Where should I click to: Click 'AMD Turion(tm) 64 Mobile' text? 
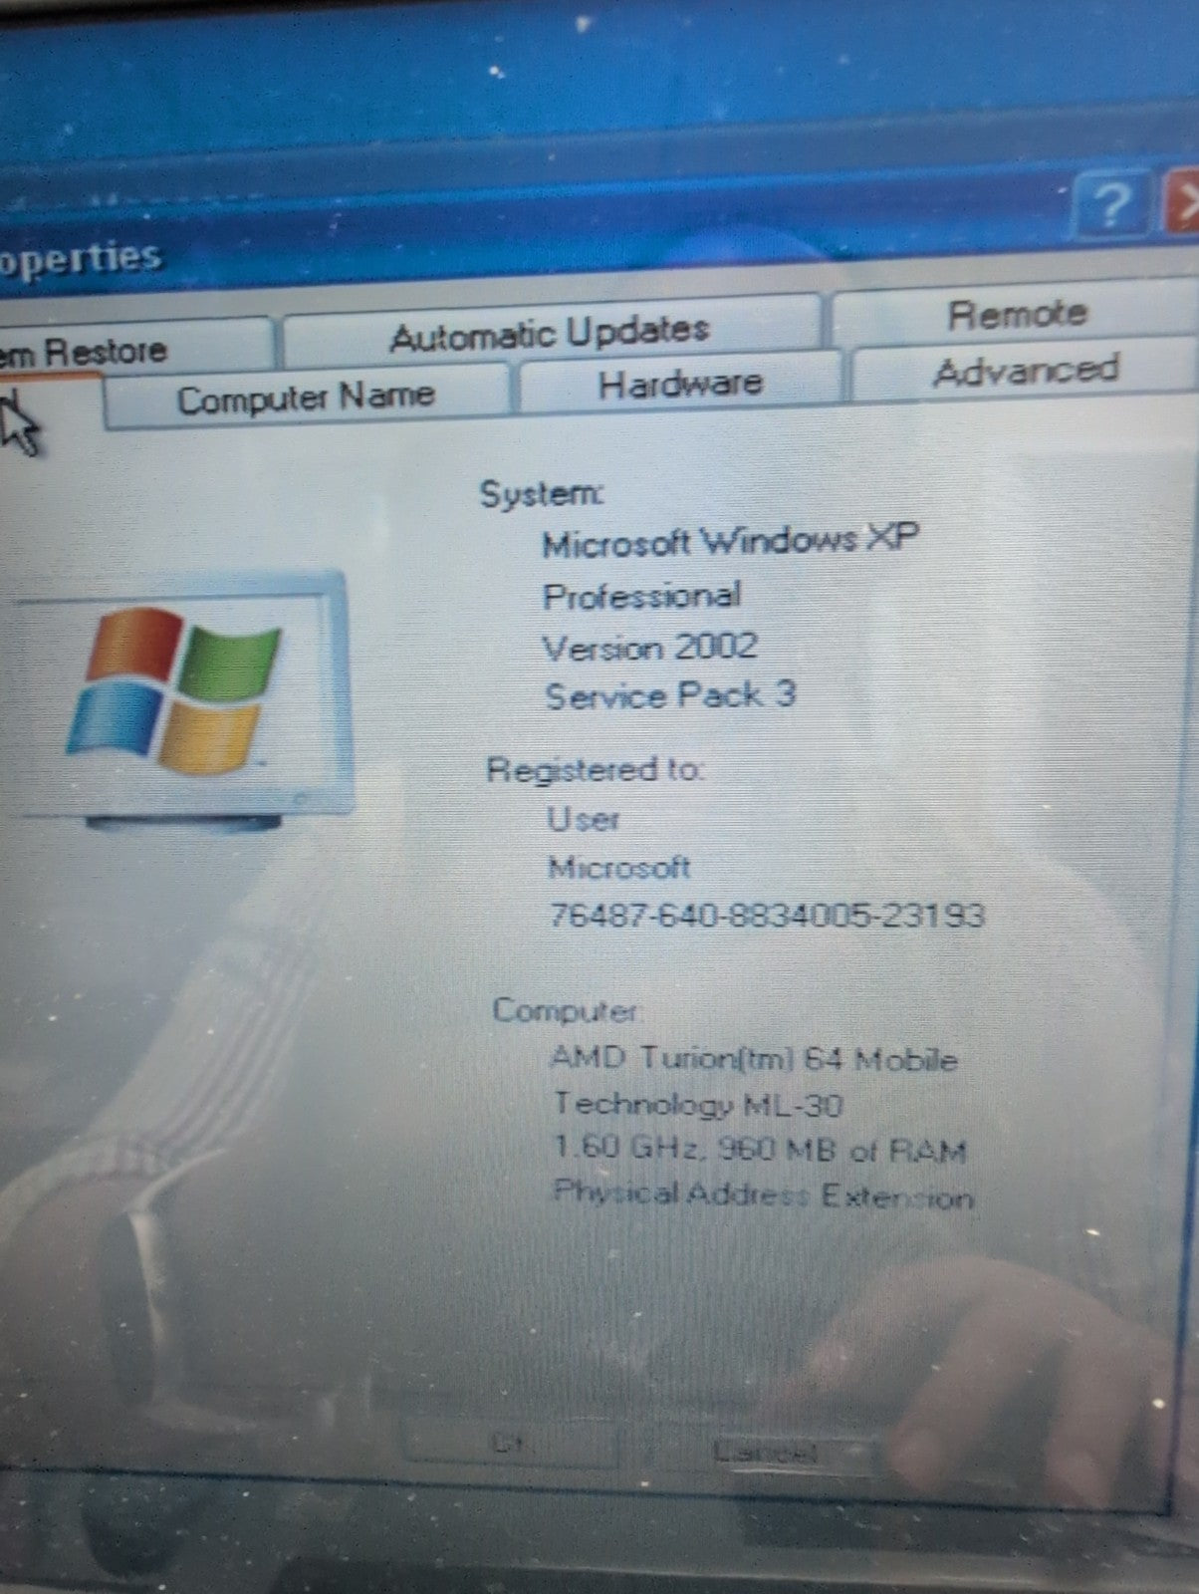tap(754, 1058)
